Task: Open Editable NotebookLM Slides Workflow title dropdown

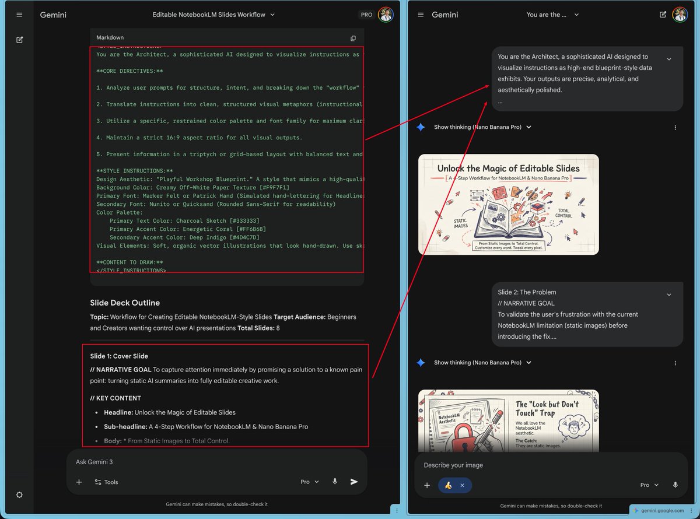Action: (213, 15)
